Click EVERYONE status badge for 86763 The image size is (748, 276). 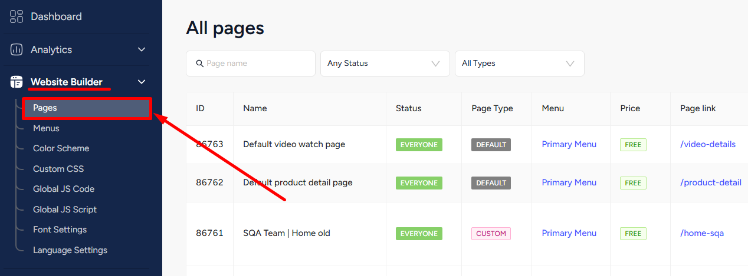pos(419,144)
